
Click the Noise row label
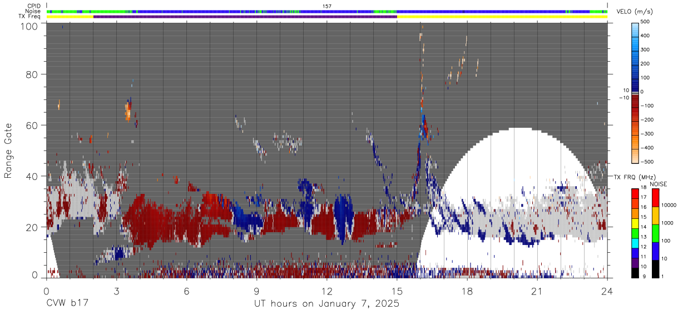33,11
